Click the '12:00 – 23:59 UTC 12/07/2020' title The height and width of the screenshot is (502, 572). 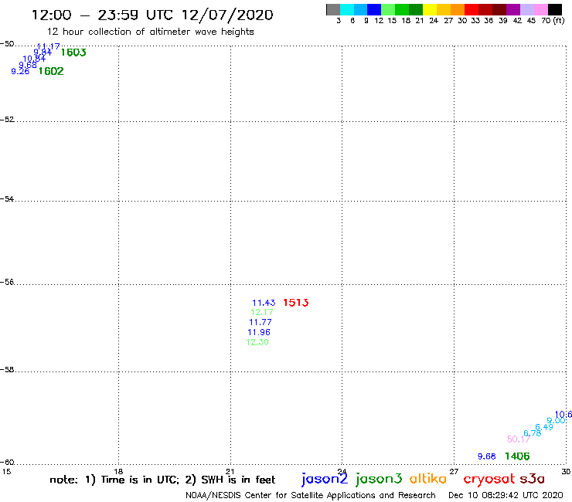coord(152,15)
